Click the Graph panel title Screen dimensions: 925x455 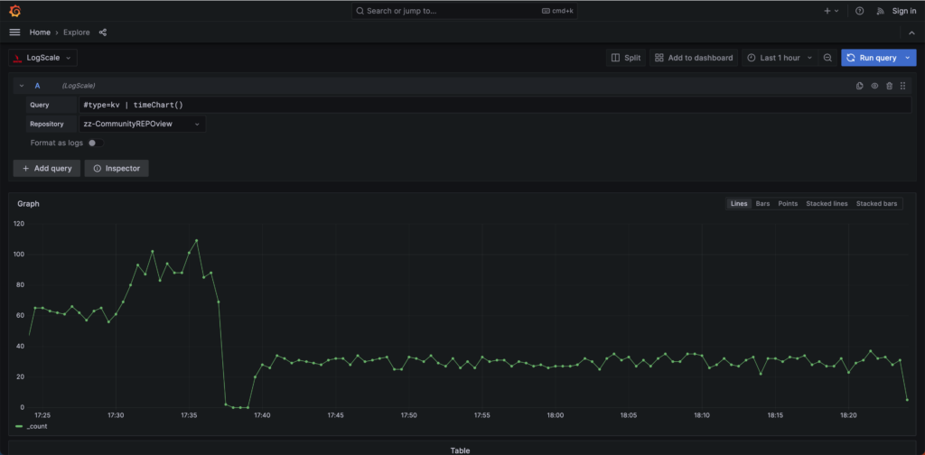tap(28, 203)
